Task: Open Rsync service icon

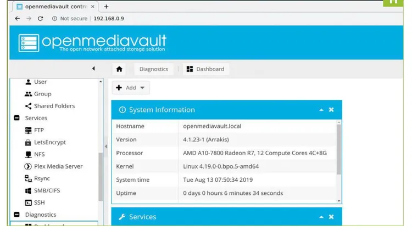Action: pos(28,178)
